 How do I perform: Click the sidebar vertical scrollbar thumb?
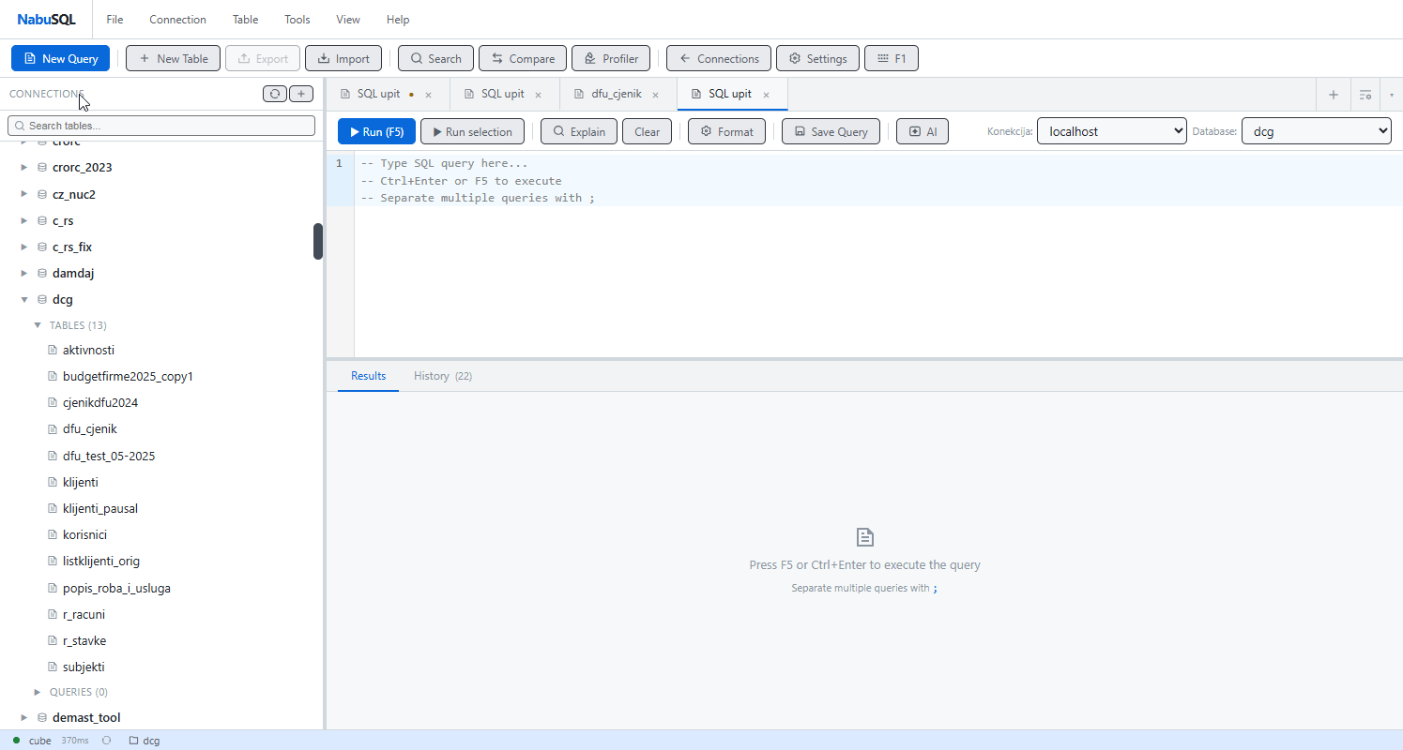318,242
